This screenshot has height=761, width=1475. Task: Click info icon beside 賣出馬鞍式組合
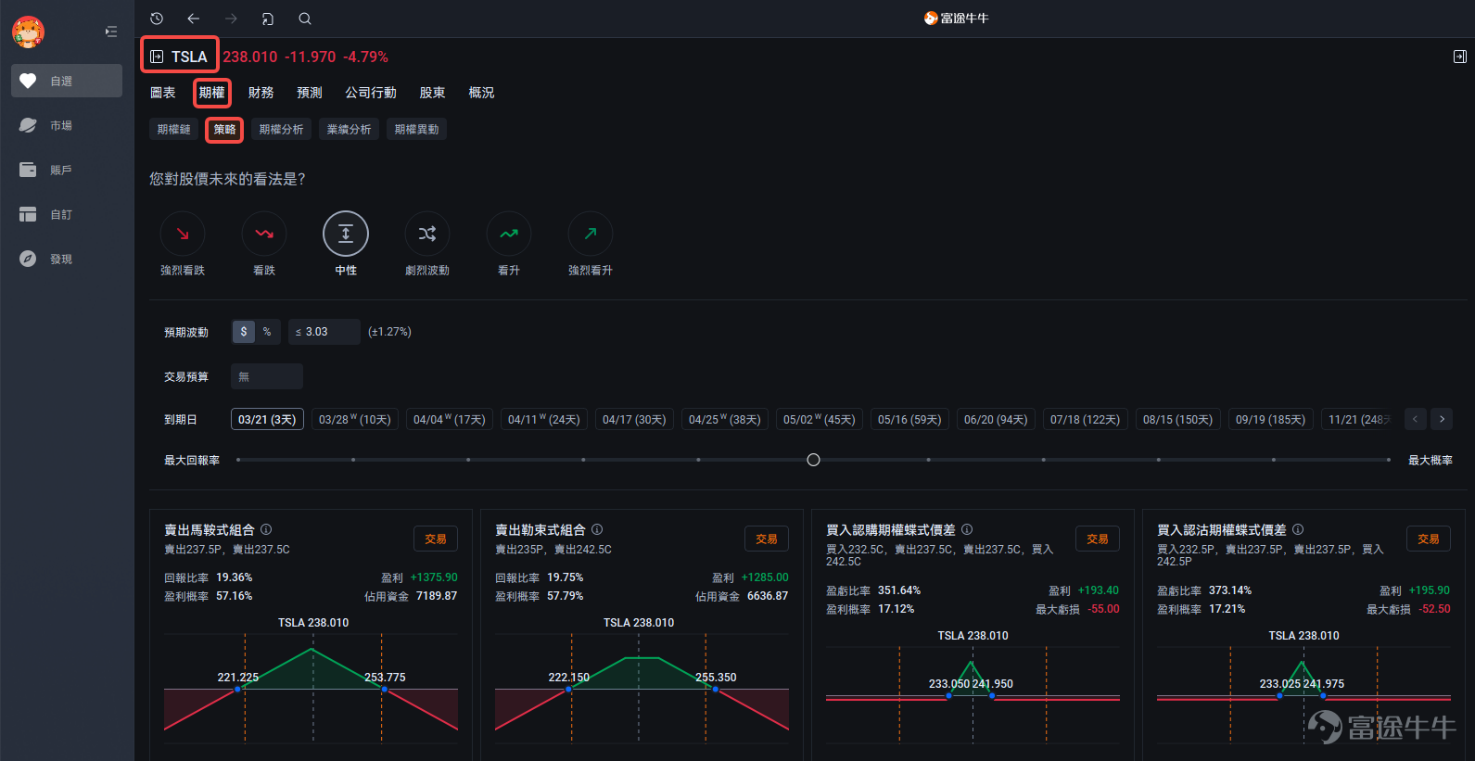(x=266, y=529)
